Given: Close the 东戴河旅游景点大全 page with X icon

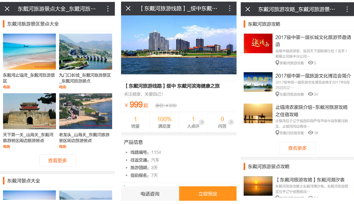Looking at the screenshot, I should (x=7, y=9).
